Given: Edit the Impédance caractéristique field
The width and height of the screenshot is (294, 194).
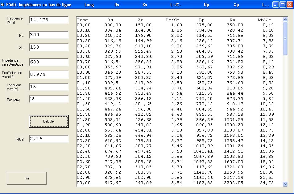Looking at the screenshot, I should (x=49, y=62).
